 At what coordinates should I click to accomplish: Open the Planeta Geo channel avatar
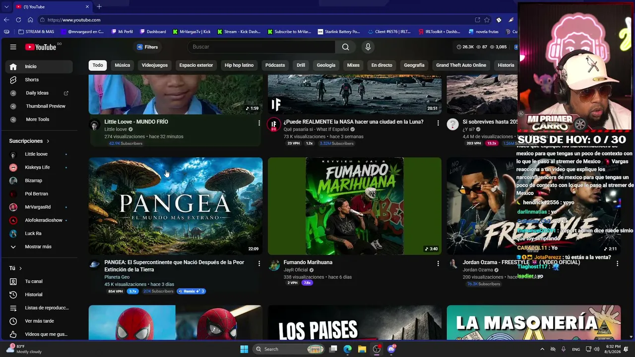click(x=94, y=265)
